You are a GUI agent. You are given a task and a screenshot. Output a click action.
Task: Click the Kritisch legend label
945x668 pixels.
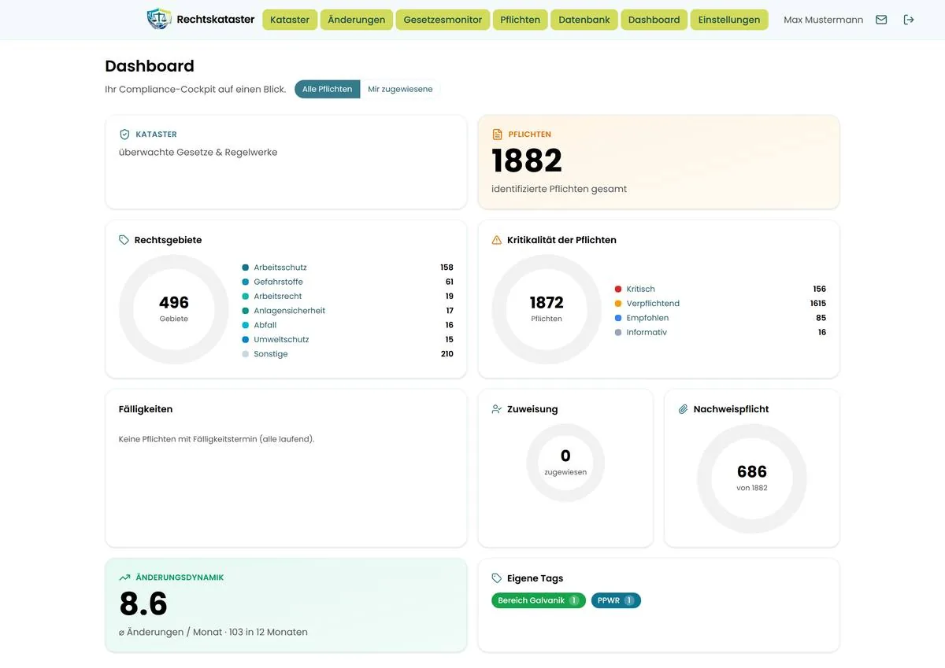pyautogui.click(x=640, y=289)
